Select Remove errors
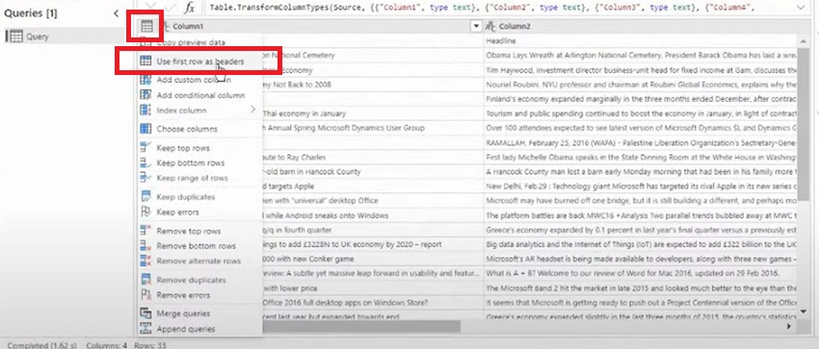Image resolution: width=819 pixels, height=349 pixels. click(x=183, y=295)
